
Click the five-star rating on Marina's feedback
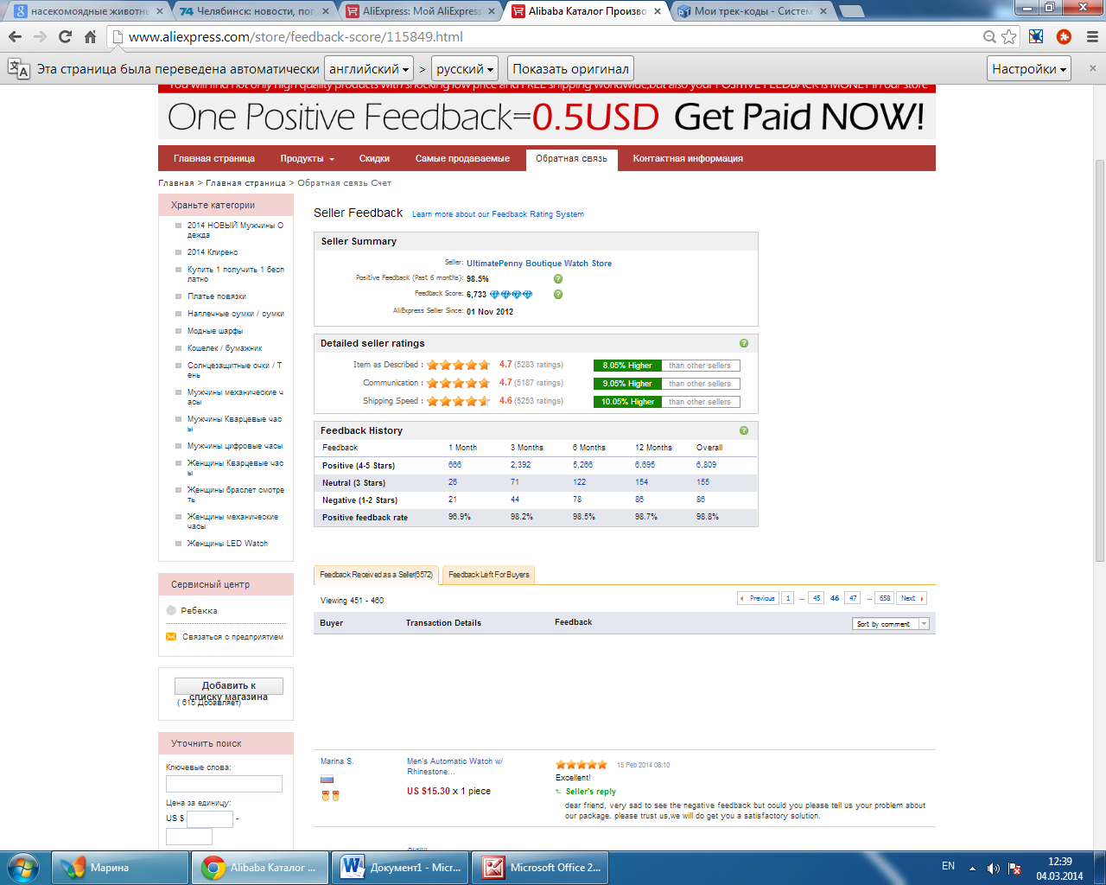coord(582,765)
